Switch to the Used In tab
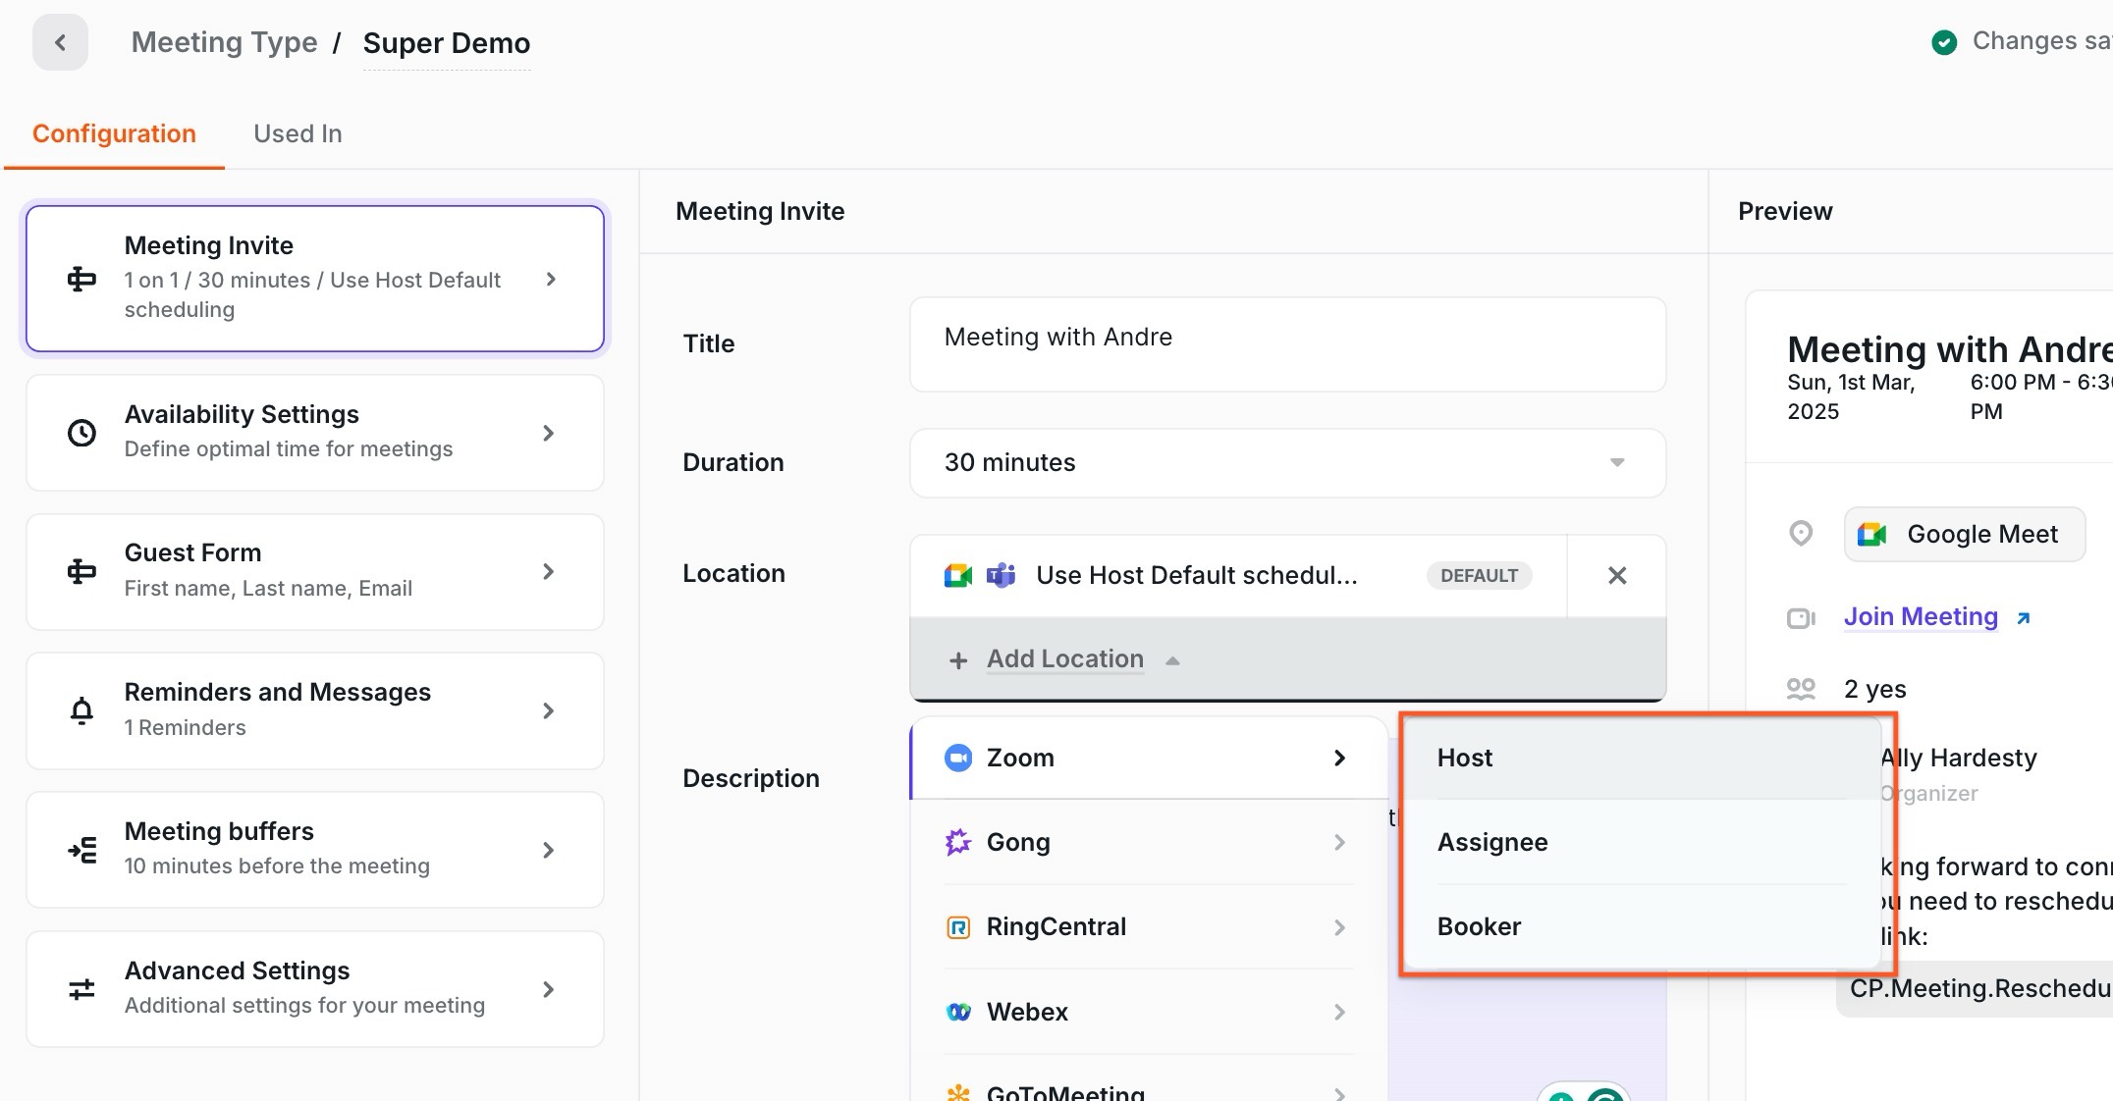The height and width of the screenshot is (1101, 2113). (x=298, y=133)
